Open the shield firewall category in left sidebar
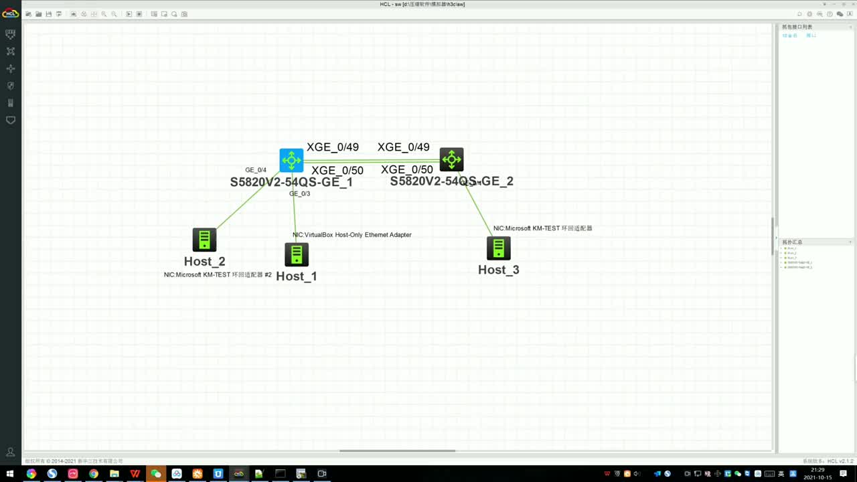The height and width of the screenshot is (482, 857). [x=10, y=86]
